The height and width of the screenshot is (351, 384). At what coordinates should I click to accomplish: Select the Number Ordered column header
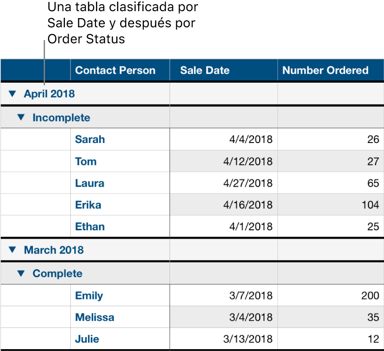pyautogui.click(x=325, y=70)
